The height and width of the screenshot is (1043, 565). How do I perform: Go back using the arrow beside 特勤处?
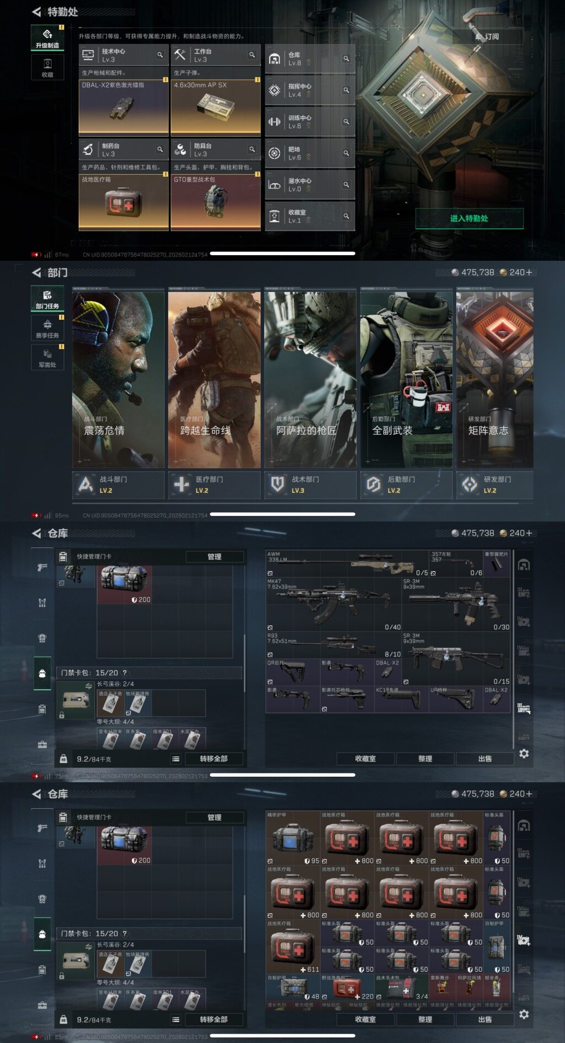[x=36, y=12]
